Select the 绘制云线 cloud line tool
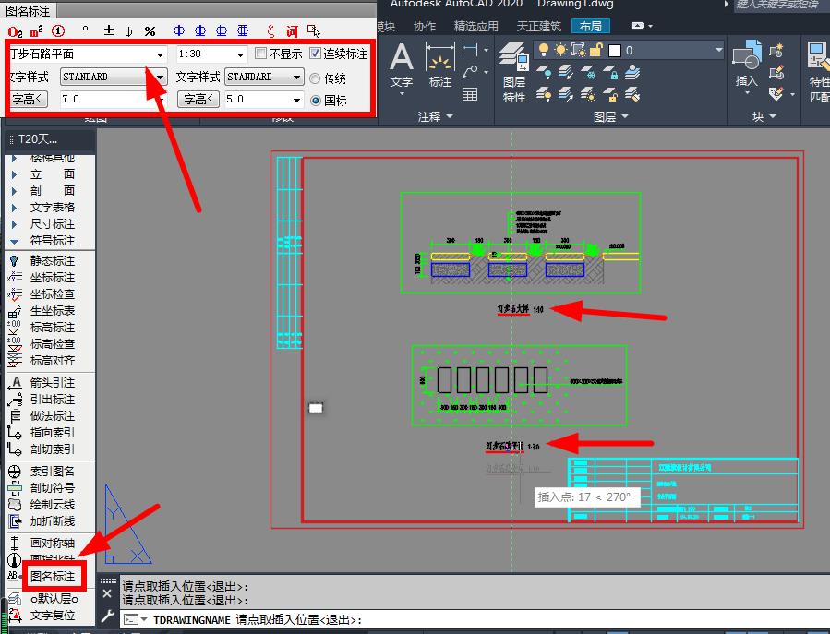The height and width of the screenshot is (634, 830). click(52, 505)
